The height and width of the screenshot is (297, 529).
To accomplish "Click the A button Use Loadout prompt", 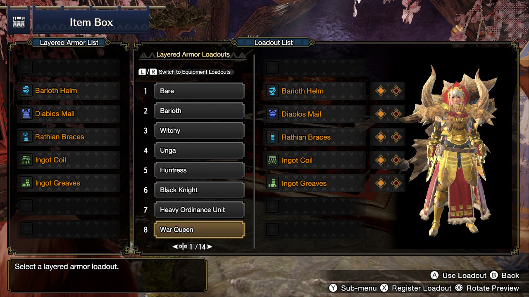I will 459,276.
